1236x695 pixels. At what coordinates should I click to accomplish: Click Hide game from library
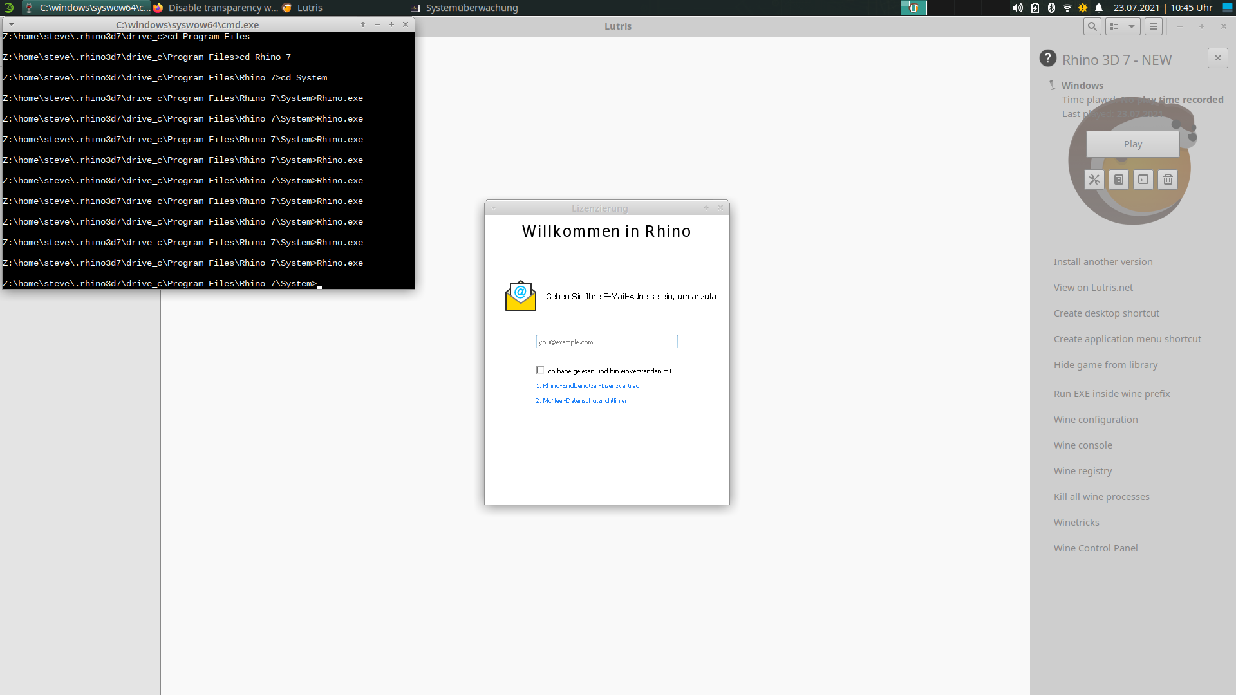[x=1105, y=365]
